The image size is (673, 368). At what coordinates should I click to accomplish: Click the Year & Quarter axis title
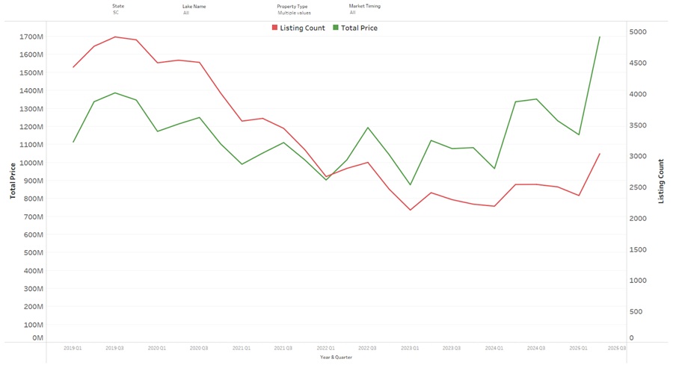click(336, 357)
